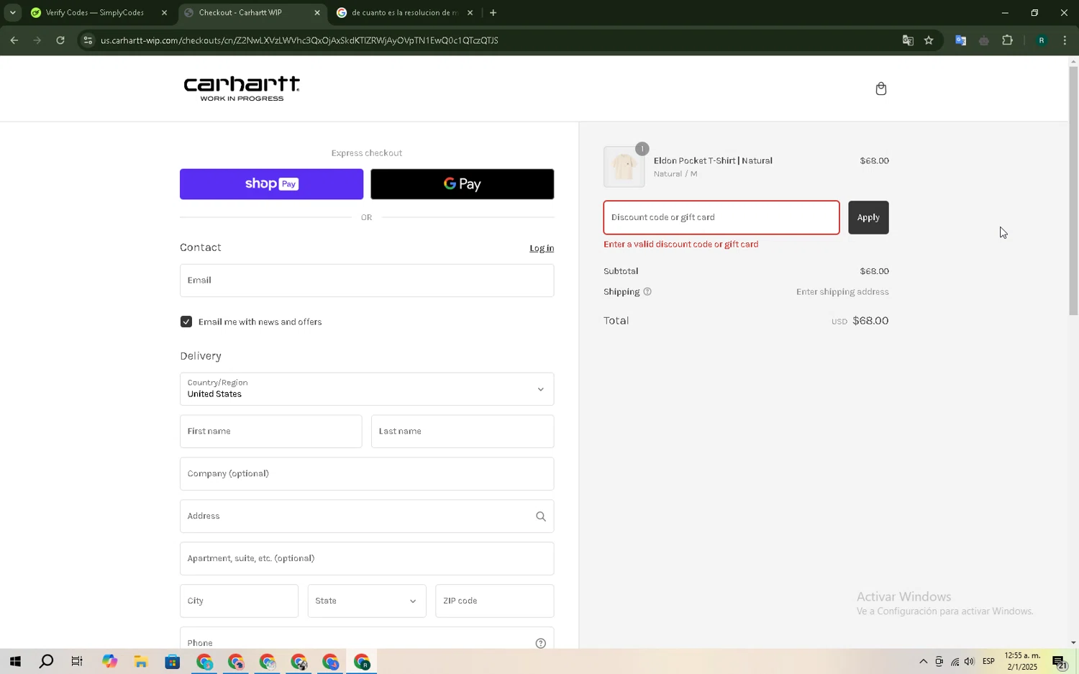1079x674 pixels.
Task: Open the Chrome tab search dropdown
Action: click(12, 12)
